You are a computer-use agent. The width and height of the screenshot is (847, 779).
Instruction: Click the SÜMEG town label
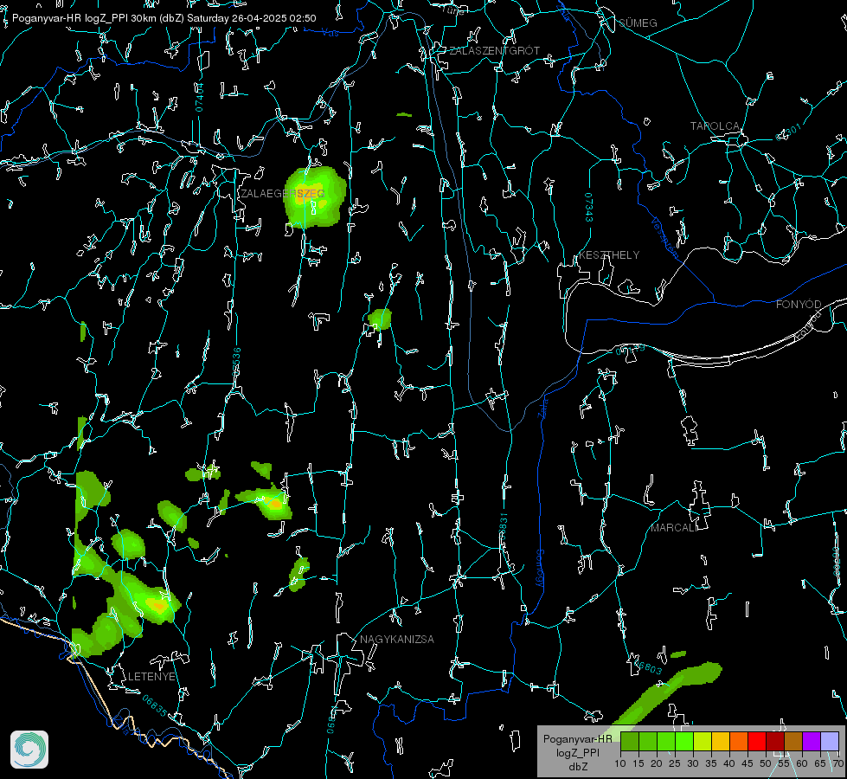pyautogui.click(x=638, y=23)
